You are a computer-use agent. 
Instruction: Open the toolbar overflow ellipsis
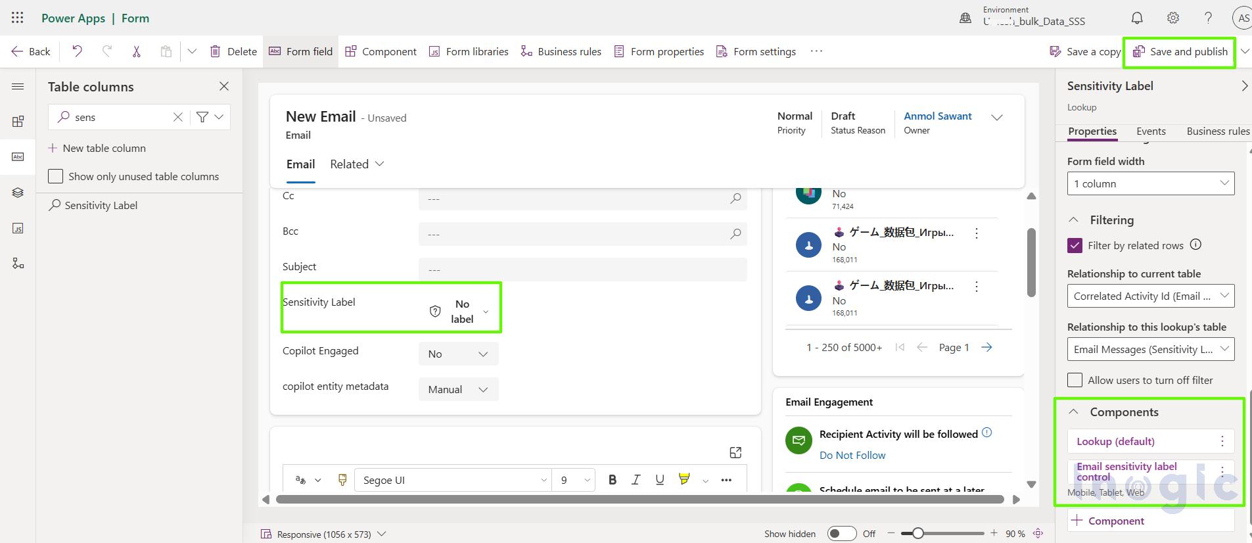pos(816,51)
